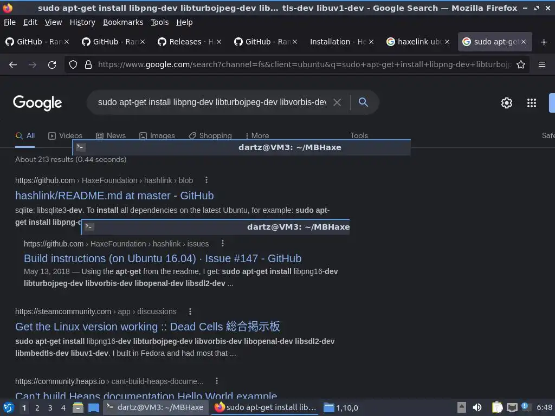The width and height of the screenshot is (555, 416).
Task: Activate dartz@VM3 terminal taskbar entry
Action: pyautogui.click(x=155, y=407)
